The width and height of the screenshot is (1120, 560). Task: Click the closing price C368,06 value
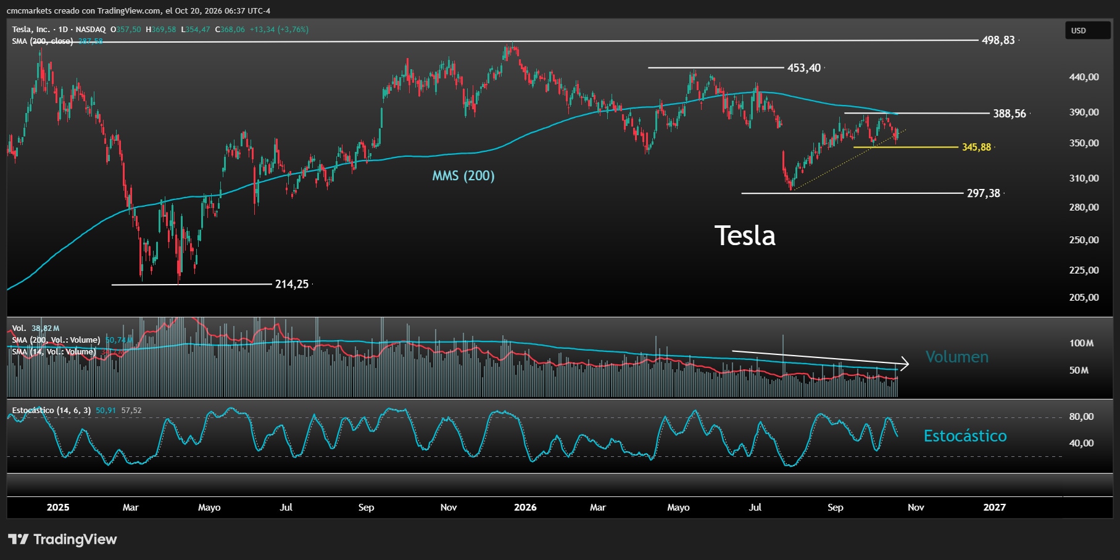[230, 29]
